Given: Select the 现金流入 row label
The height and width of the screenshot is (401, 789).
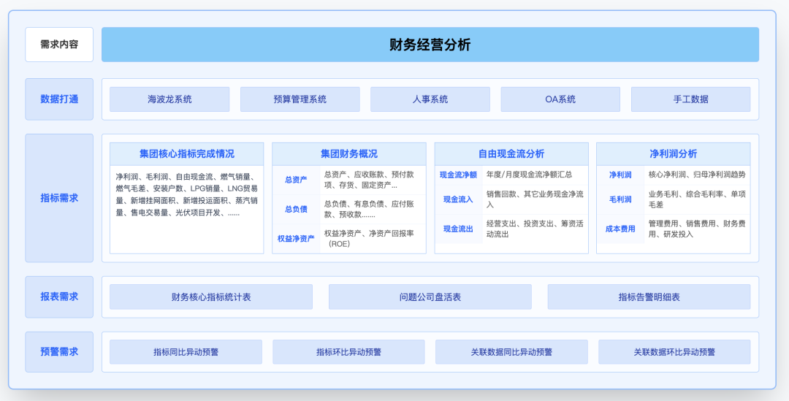Looking at the screenshot, I should (458, 199).
